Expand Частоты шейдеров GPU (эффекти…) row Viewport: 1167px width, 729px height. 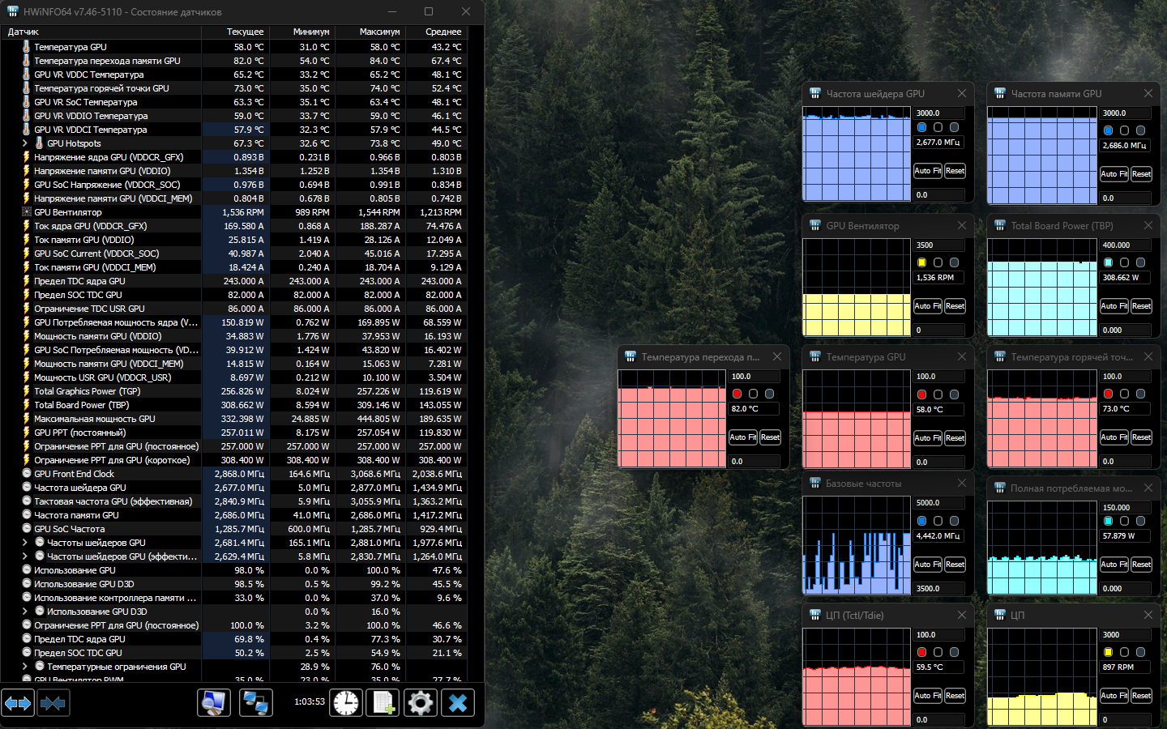[x=25, y=556]
